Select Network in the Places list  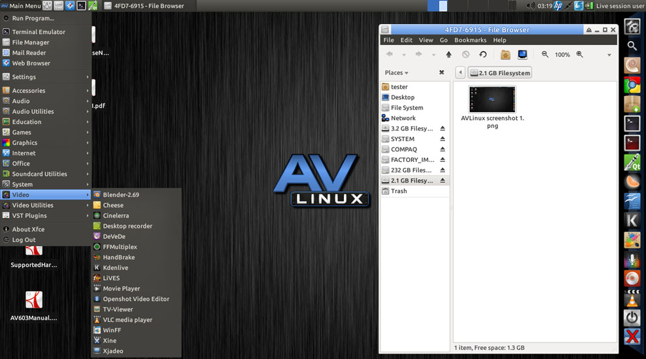coord(415,118)
